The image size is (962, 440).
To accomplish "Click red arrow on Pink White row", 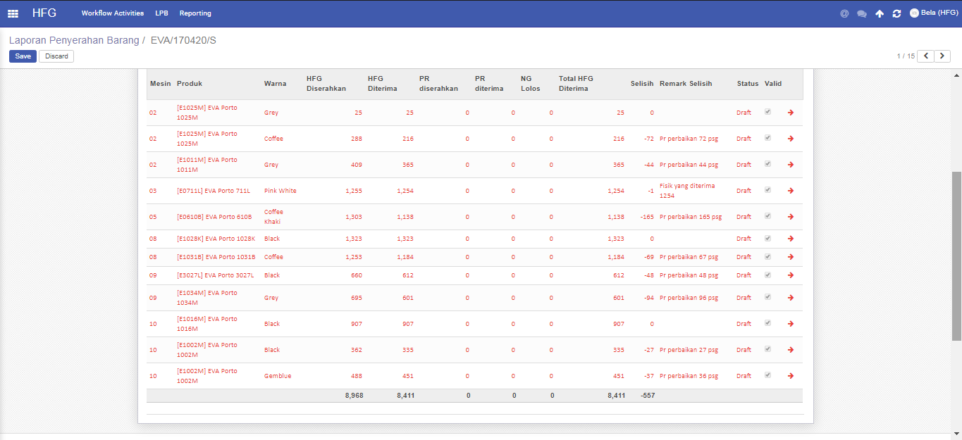I will 790,191.
